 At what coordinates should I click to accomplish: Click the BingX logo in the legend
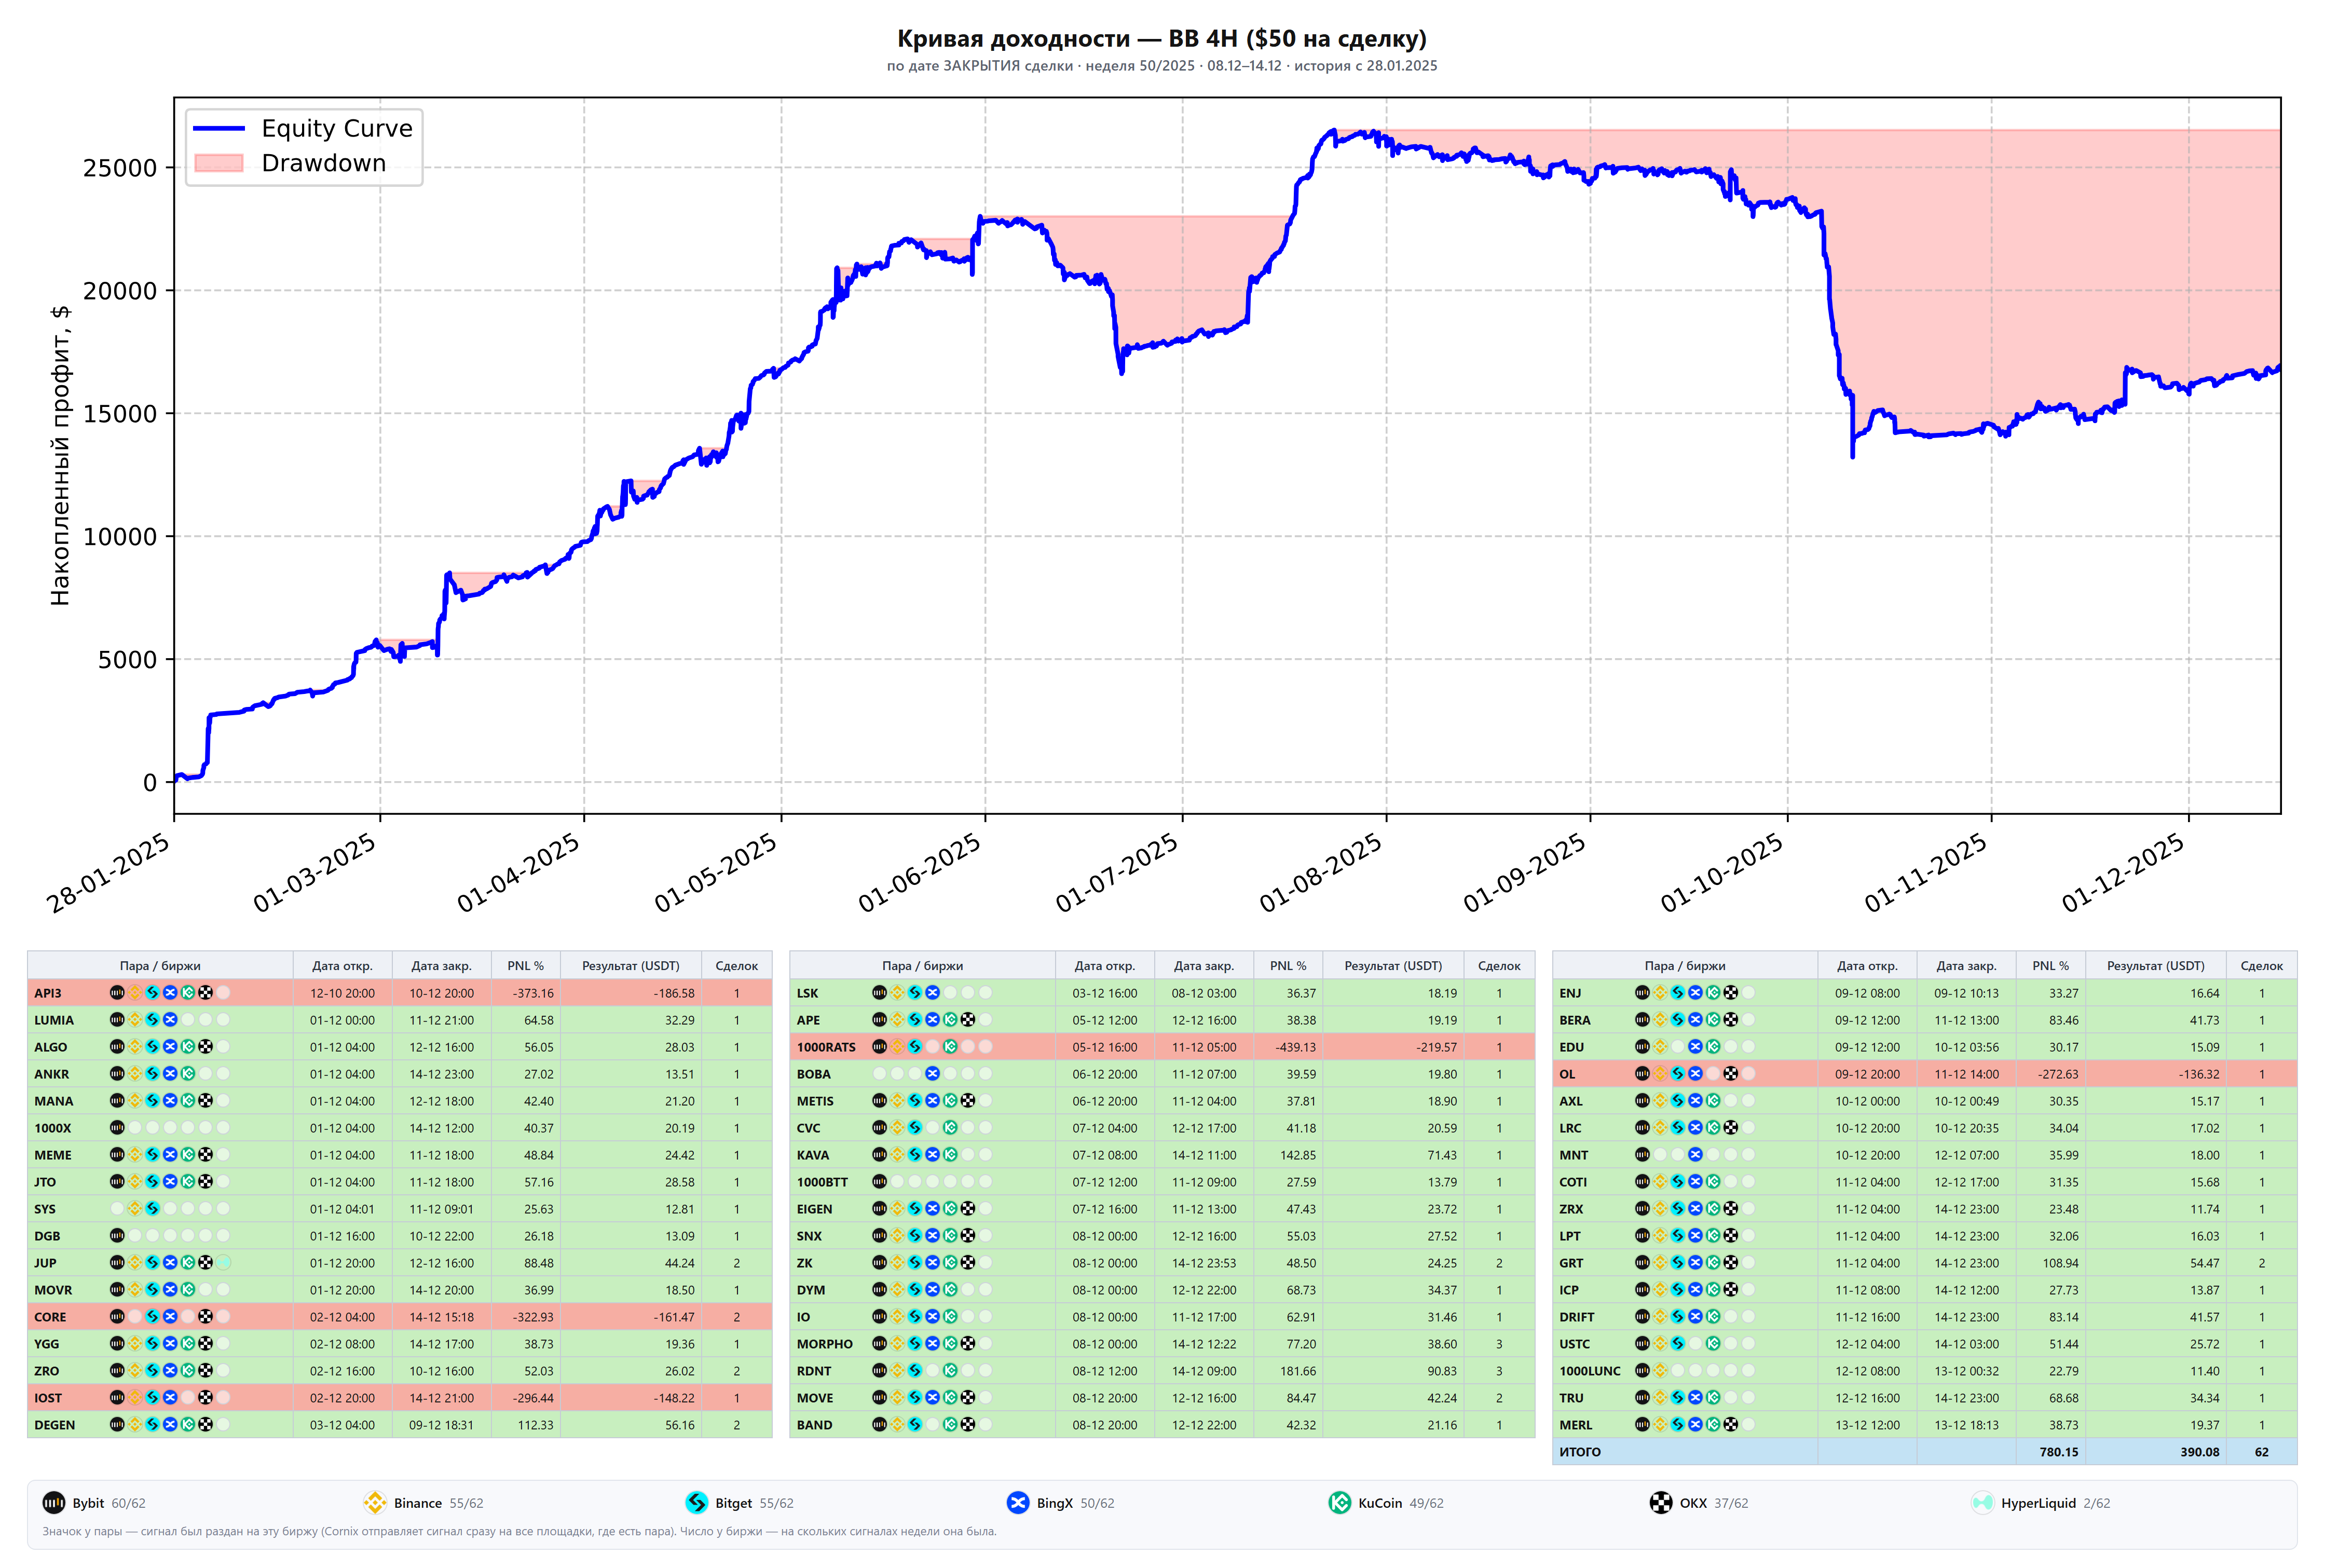(x=1018, y=1502)
